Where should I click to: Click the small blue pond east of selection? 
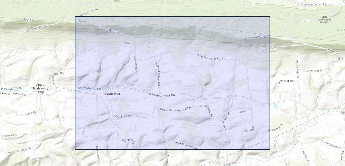(x=276, y=106)
